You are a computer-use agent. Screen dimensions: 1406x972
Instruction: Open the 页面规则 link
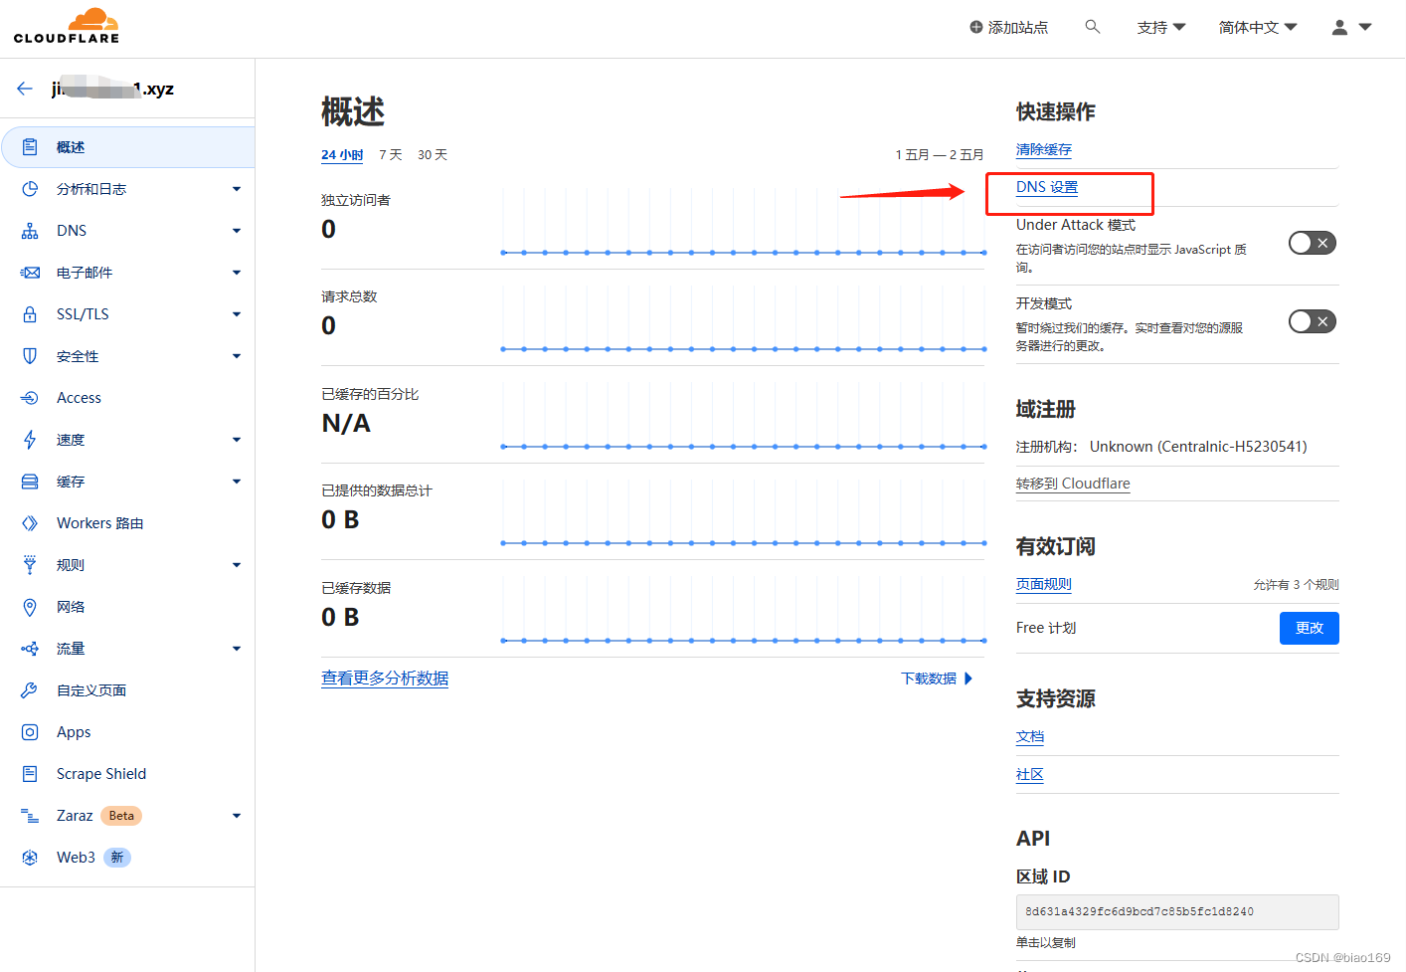coord(1043,584)
